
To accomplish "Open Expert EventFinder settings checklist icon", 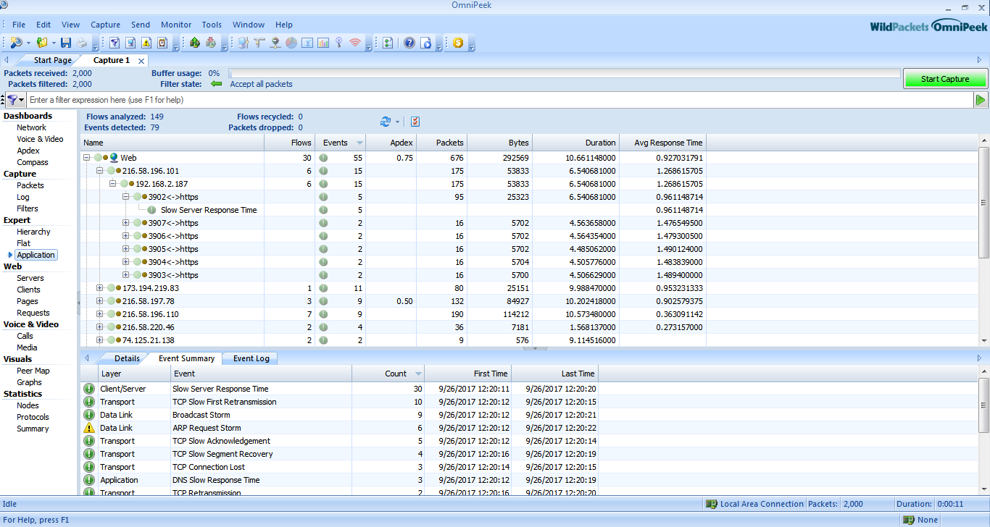I will click(415, 122).
